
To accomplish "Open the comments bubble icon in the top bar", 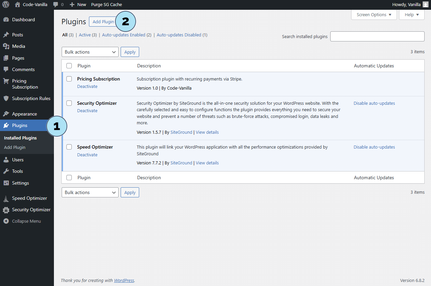I will [x=56, y=5].
